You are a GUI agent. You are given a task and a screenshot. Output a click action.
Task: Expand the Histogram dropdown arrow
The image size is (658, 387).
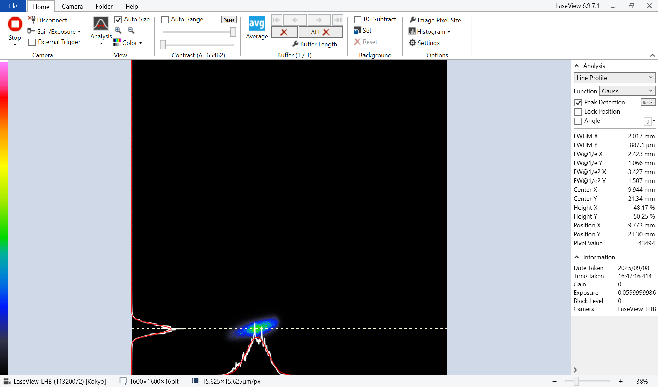point(449,32)
